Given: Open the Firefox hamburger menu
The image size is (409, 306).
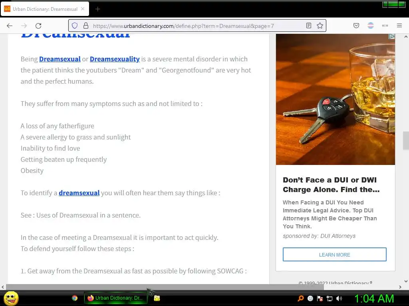Looking at the screenshot, I should pos(399,25).
